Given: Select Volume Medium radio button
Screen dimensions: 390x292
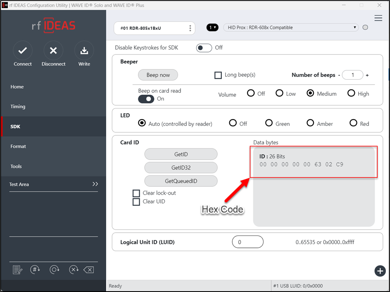Looking at the screenshot, I should [x=310, y=93].
